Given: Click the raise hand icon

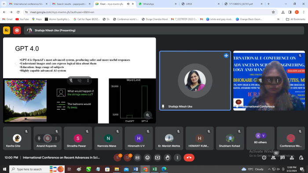Looking at the screenshot, I should click(167, 158).
